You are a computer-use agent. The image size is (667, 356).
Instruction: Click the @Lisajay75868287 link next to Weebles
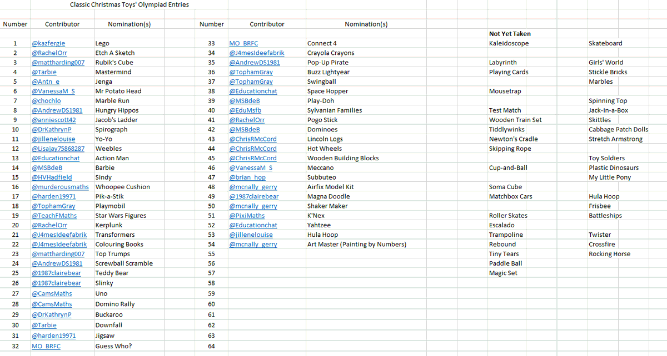click(x=58, y=149)
